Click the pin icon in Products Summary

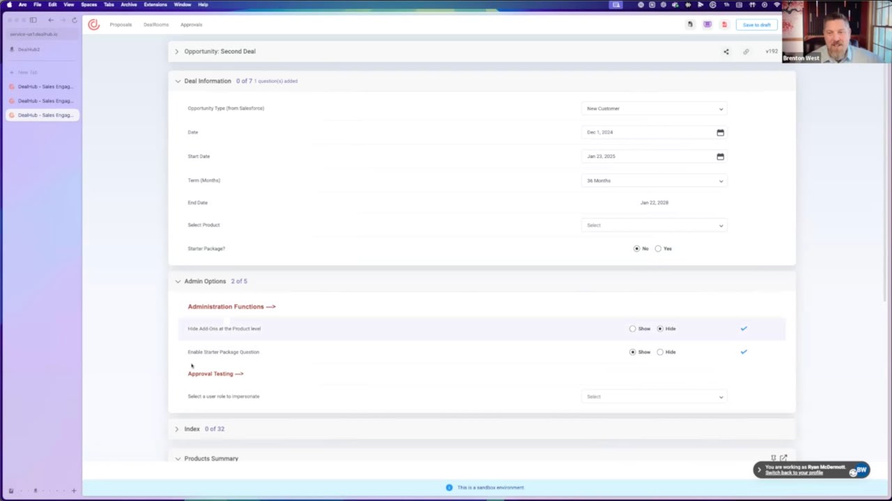tap(774, 458)
